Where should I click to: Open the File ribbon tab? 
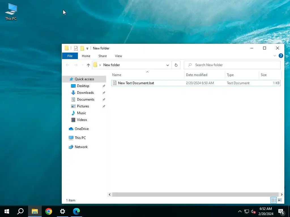point(70,56)
